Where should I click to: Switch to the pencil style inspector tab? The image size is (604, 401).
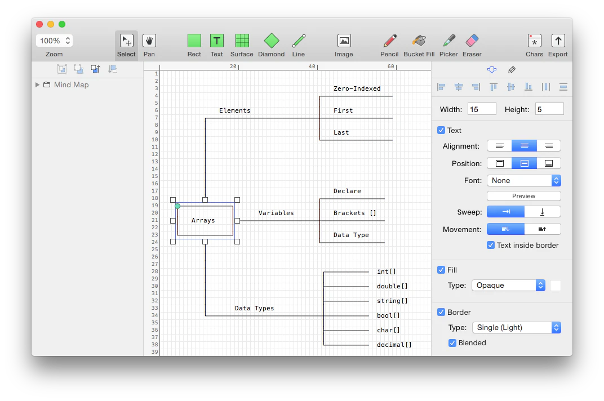coord(512,70)
